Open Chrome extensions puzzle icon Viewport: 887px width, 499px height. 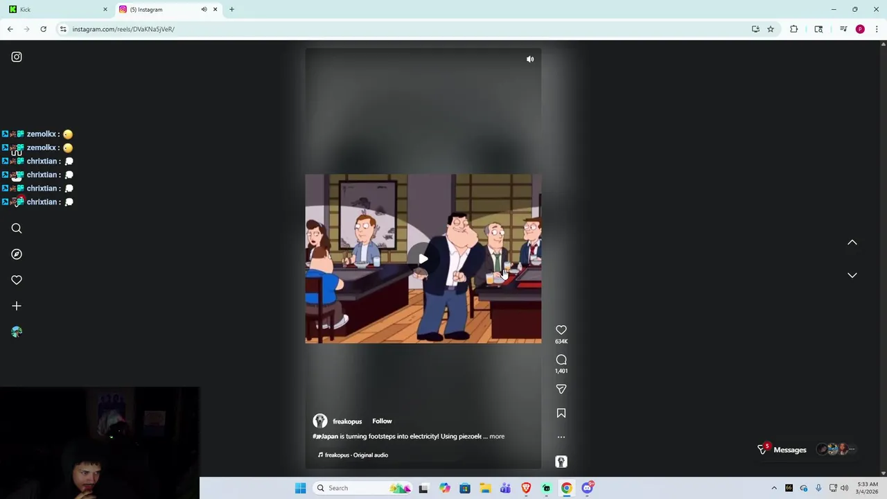click(x=794, y=29)
